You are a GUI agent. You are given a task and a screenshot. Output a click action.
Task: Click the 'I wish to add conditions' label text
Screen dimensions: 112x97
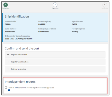31,88
